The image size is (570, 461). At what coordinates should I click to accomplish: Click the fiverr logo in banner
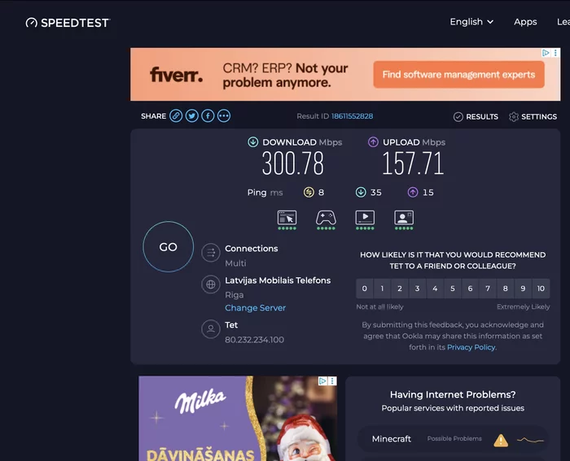(177, 75)
